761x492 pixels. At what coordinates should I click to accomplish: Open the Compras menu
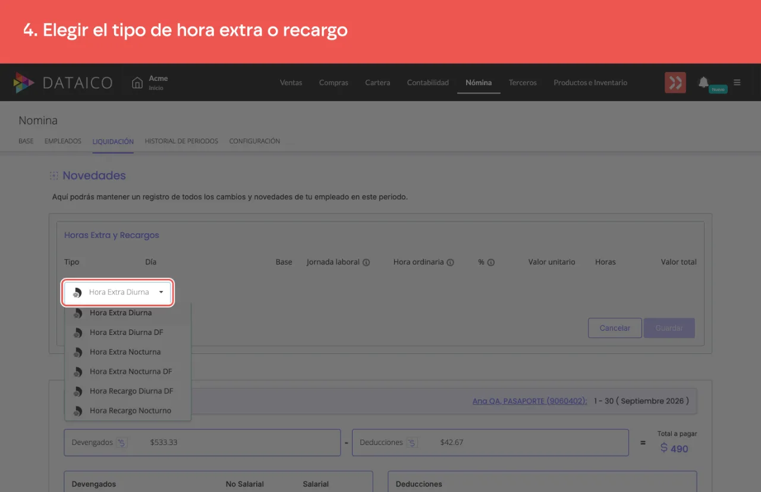click(334, 83)
